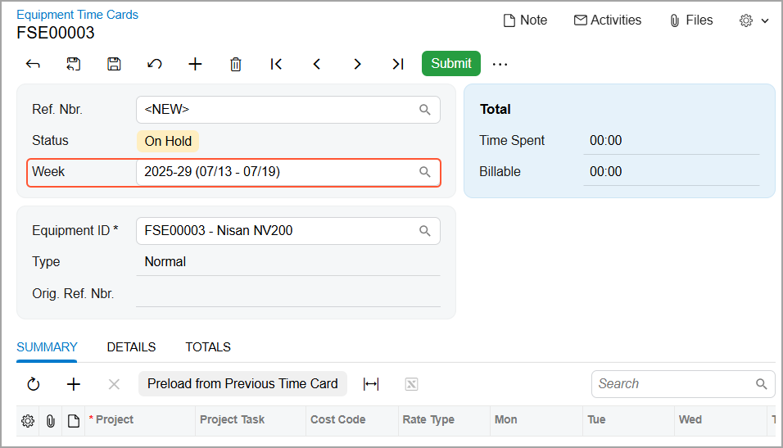Click Preload from Previous Time Card
This screenshot has width=783, height=448.
242,384
